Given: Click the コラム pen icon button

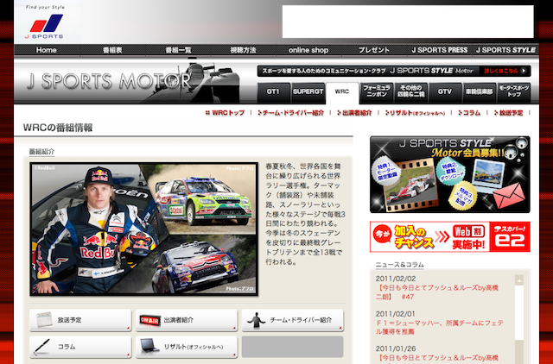Looking at the screenshot, I should click(x=80, y=347).
